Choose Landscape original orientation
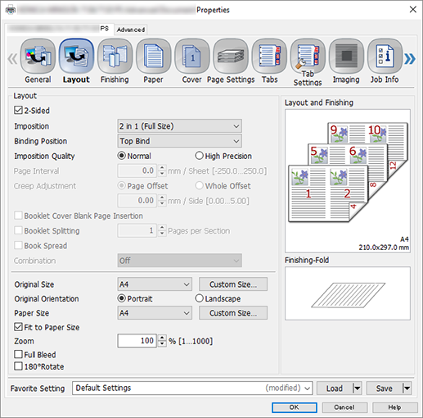This screenshot has height=418, width=423. [199, 298]
